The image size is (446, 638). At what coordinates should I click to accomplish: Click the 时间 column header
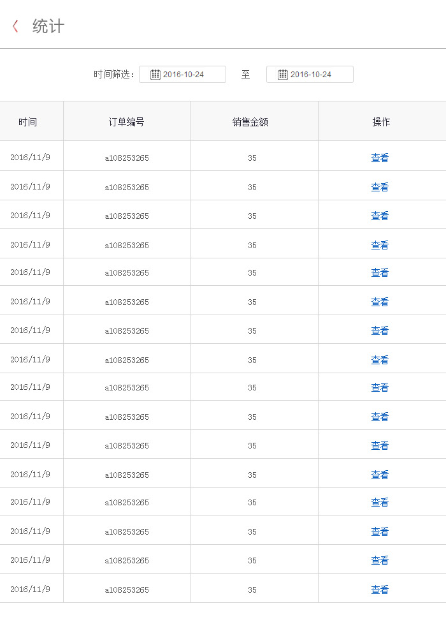tap(27, 122)
